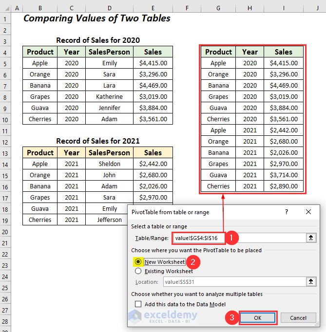Click the dialog title 'PivotTable from table or range'
The height and width of the screenshot is (332, 326).
click(170, 212)
